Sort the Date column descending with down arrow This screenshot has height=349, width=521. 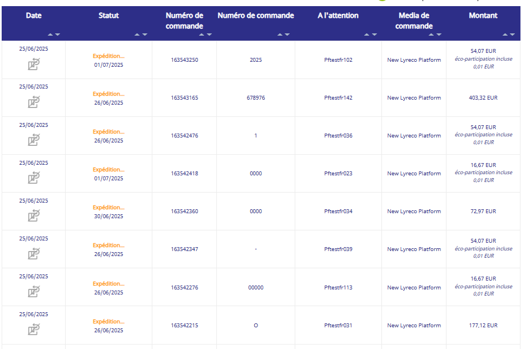click(57, 35)
